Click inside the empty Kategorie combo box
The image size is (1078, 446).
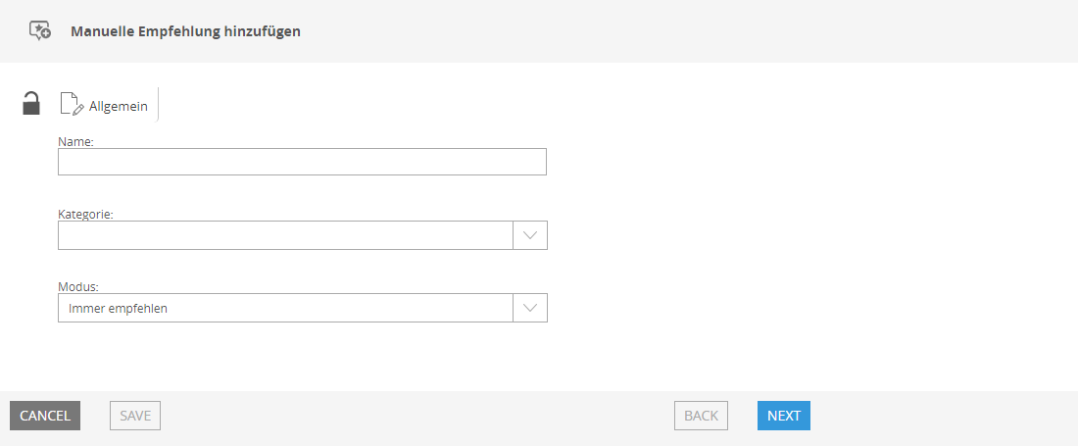pyautogui.click(x=285, y=235)
